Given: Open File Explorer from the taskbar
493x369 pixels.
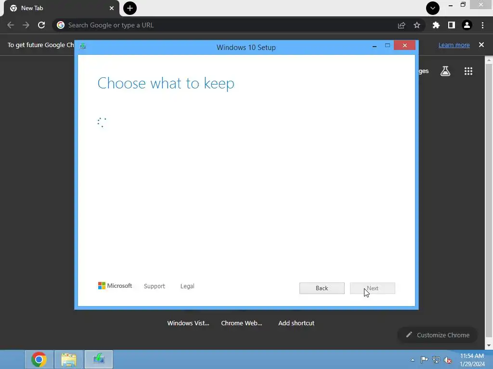Looking at the screenshot, I should (x=69, y=359).
